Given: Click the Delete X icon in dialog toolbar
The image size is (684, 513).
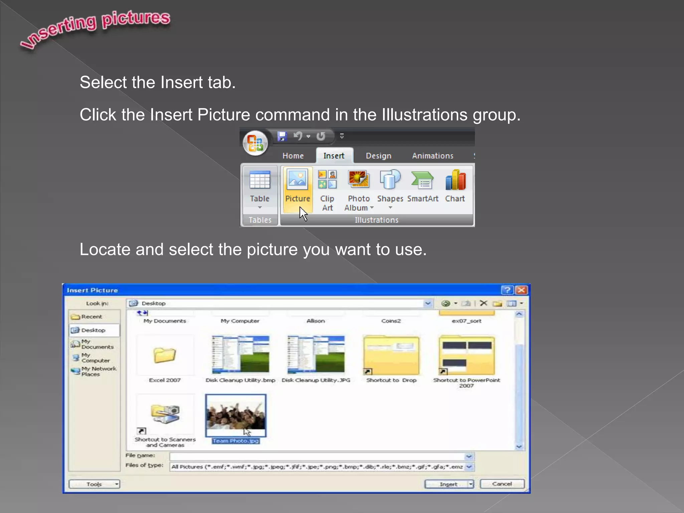Looking at the screenshot, I should click(483, 303).
